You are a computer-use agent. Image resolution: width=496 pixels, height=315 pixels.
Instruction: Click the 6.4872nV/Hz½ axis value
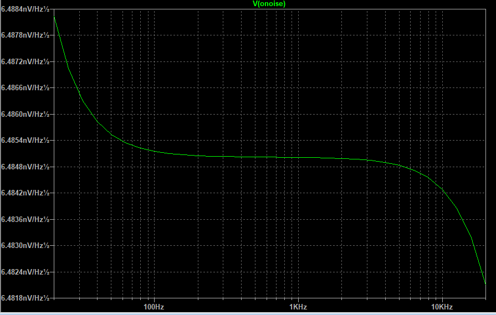click(x=25, y=61)
